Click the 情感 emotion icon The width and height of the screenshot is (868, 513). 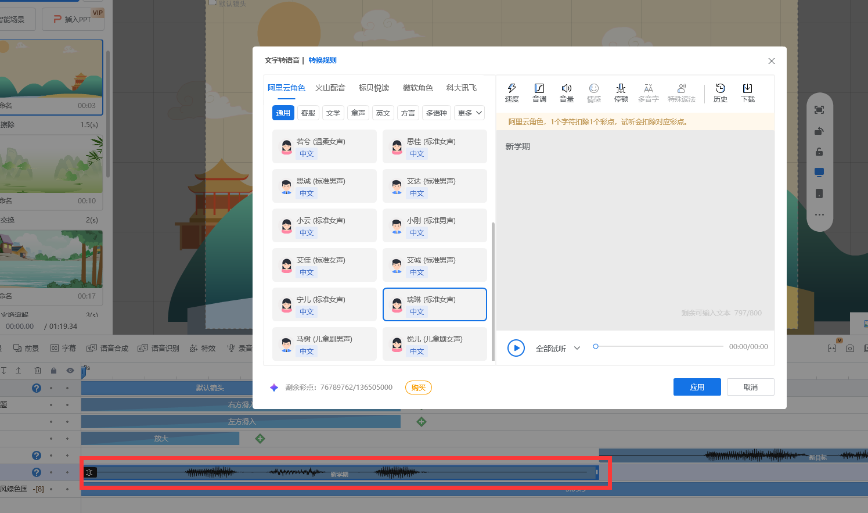pyautogui.click(x=593, y=93)
